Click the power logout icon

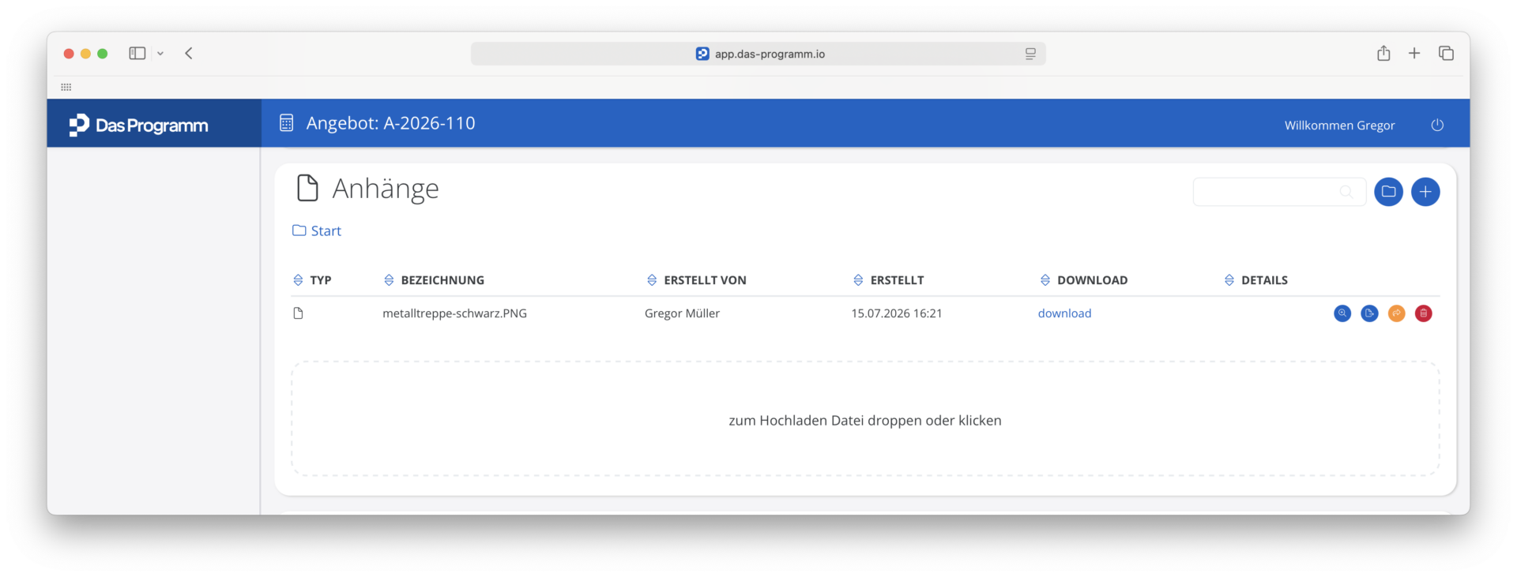point(1437,125)
